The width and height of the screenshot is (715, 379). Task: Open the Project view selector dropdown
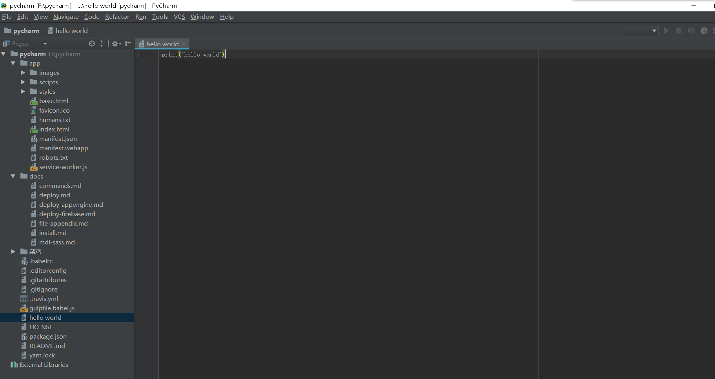coord(45,44)
